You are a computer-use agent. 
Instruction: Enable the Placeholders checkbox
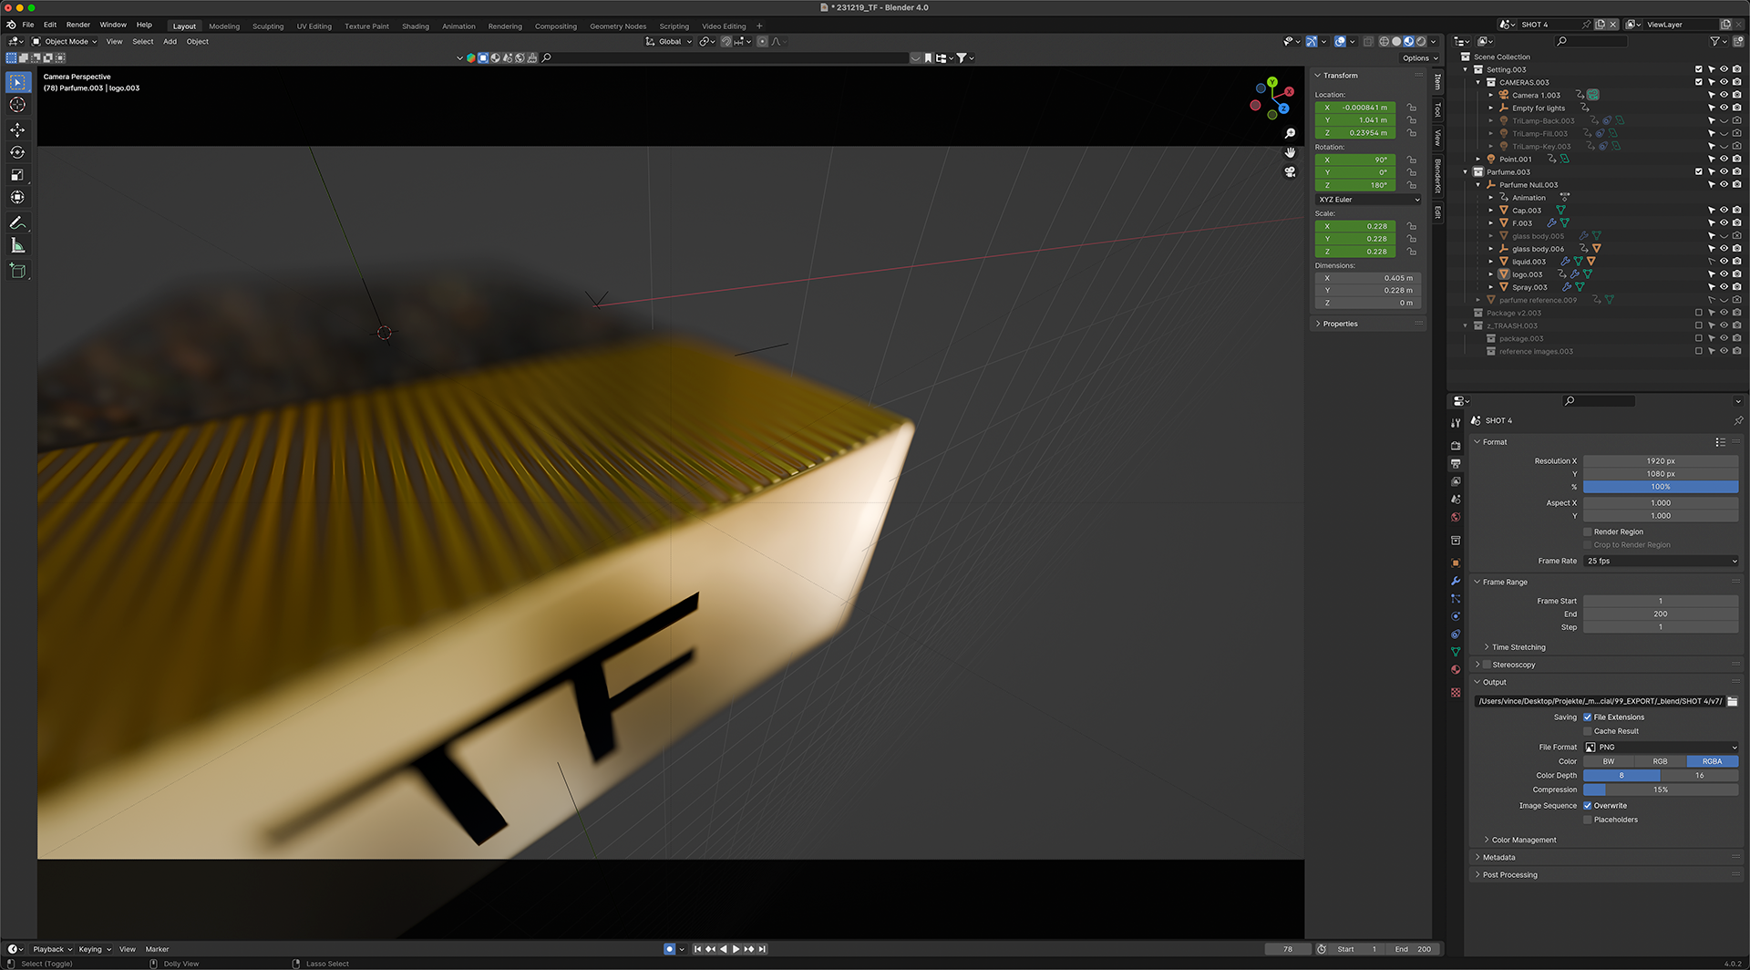click(1588, 820)
